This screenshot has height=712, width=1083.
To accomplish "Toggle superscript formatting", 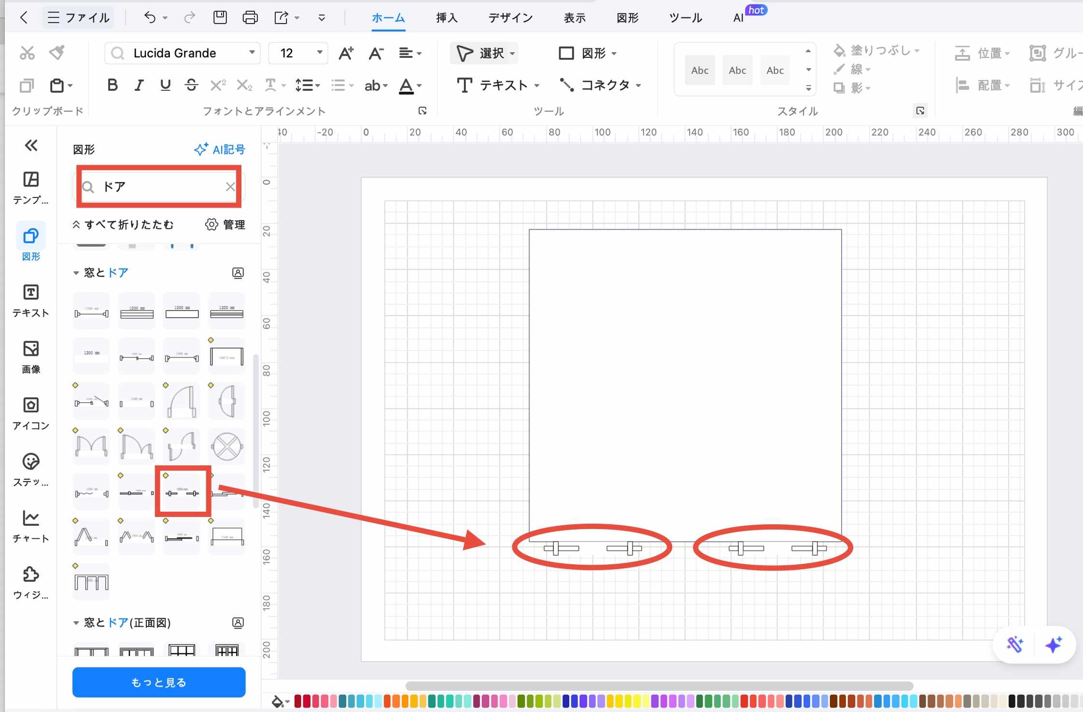I will [218, 85].
